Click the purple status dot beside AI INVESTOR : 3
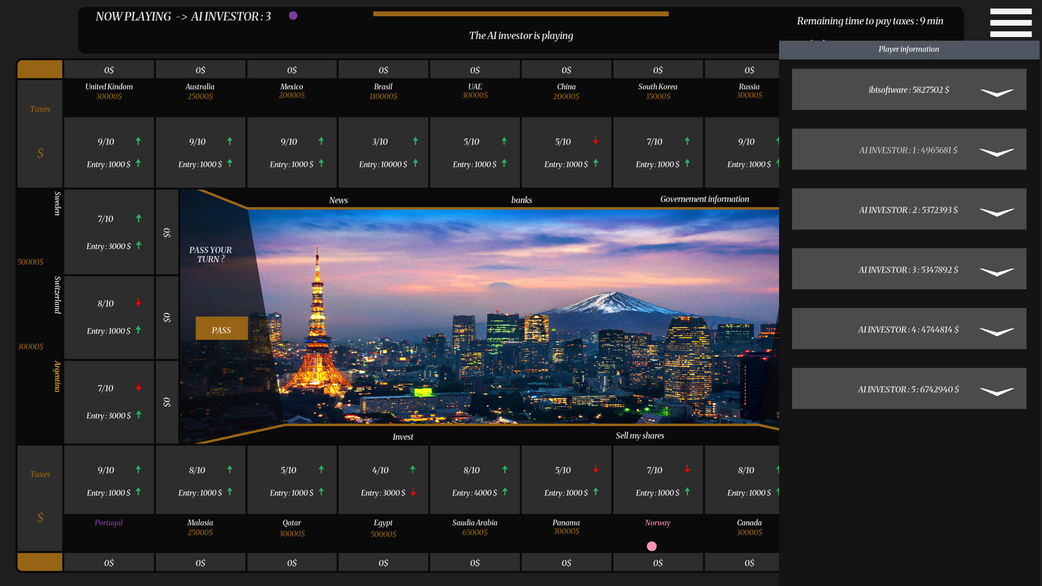1042x586 pixels. [x=293, y=16]
